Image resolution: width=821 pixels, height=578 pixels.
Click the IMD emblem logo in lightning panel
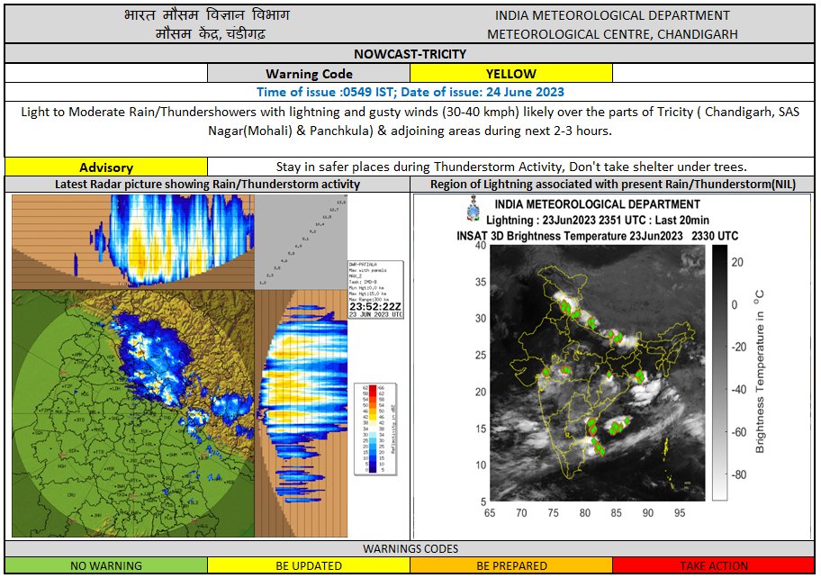point(474,209)
